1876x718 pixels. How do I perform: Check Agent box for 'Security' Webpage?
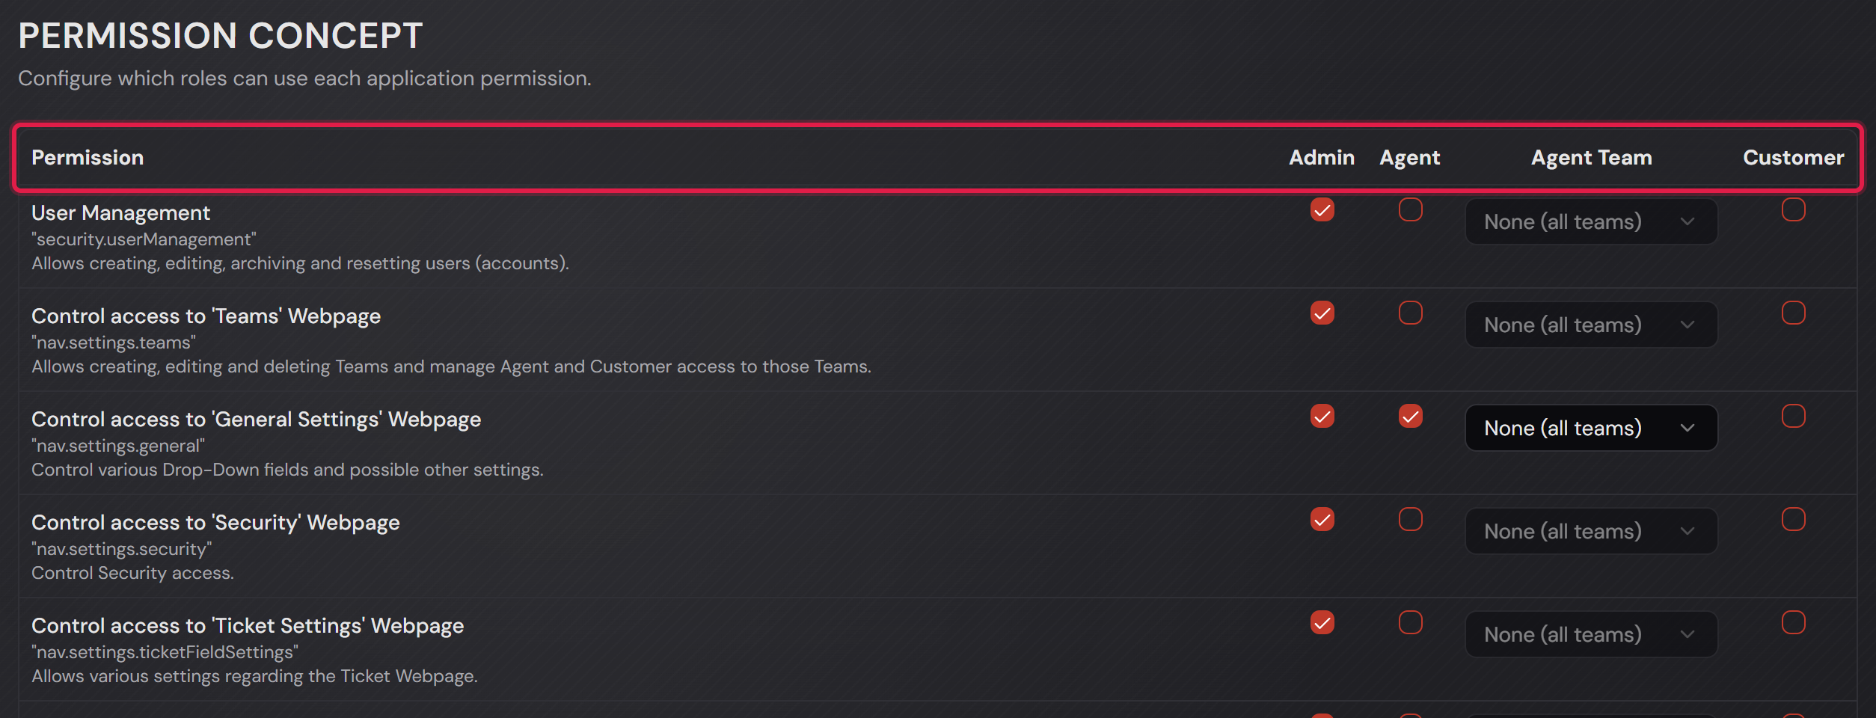tap(1410, 520)
